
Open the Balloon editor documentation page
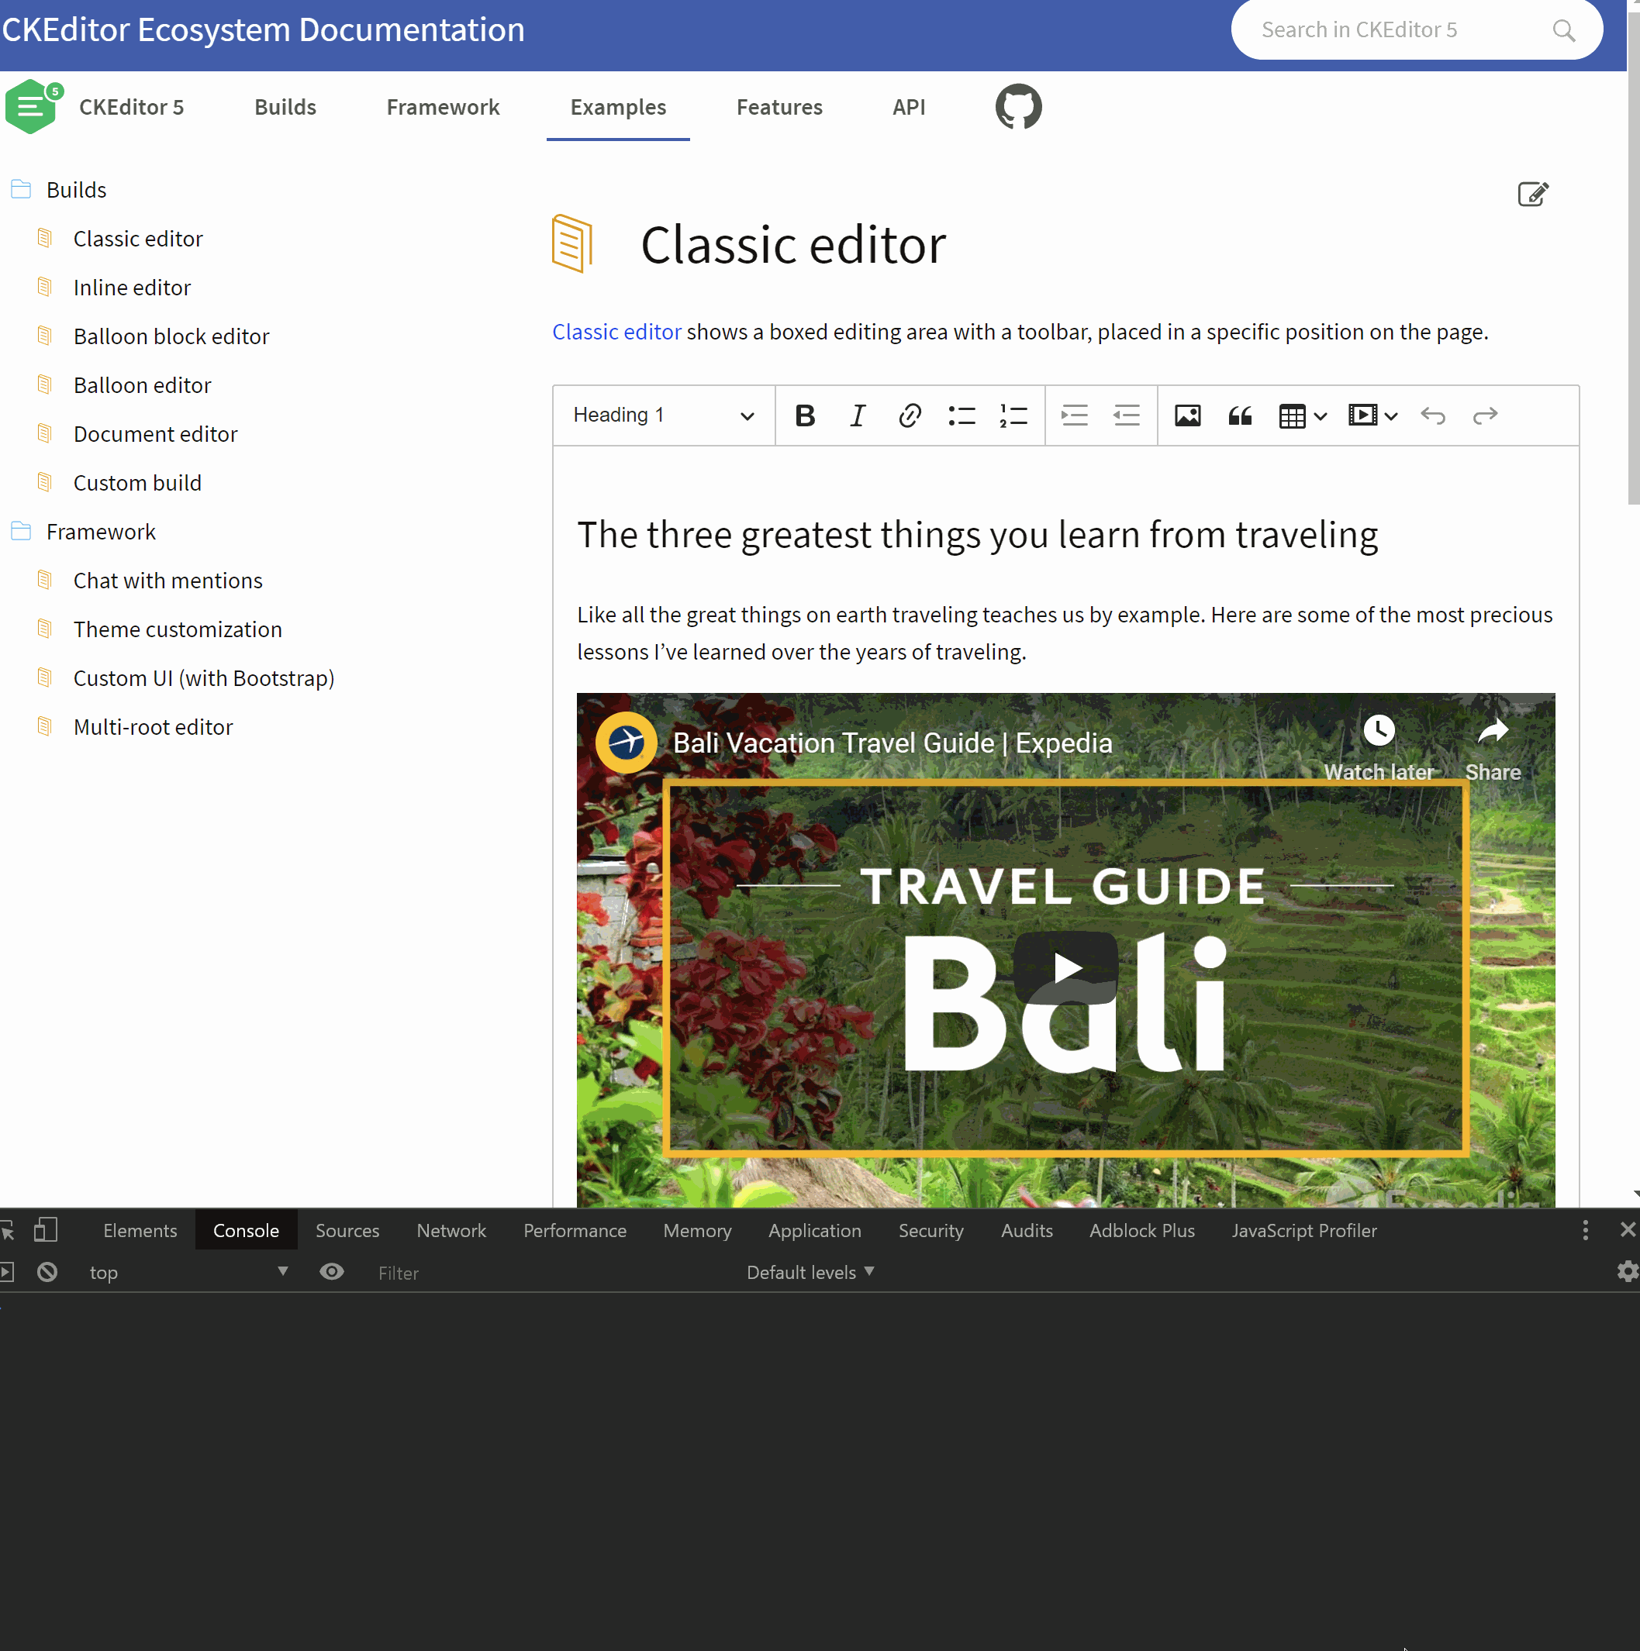[142, 384]
